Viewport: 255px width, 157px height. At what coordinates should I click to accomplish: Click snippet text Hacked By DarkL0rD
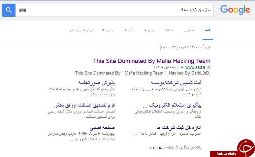pos(190,73)
